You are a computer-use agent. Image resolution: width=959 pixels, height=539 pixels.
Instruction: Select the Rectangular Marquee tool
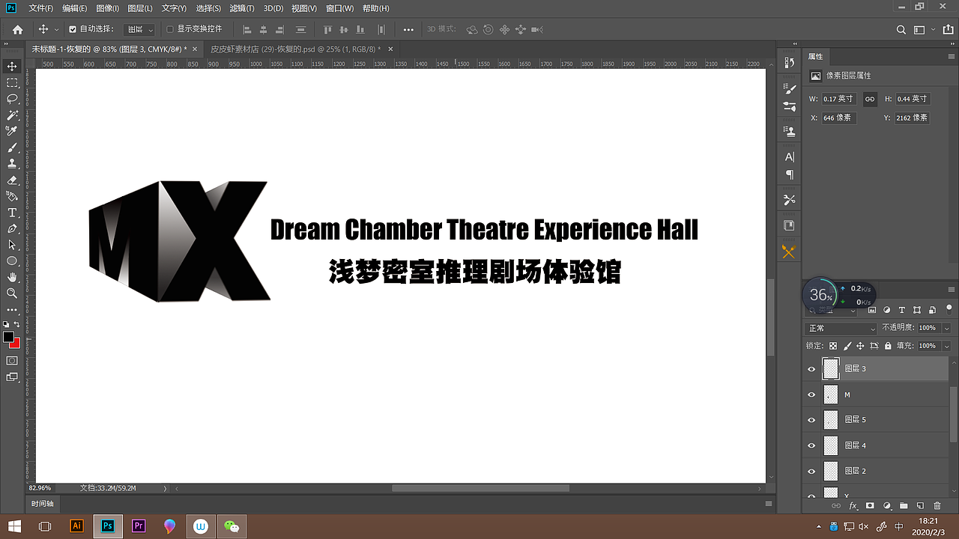coord(12,82)
